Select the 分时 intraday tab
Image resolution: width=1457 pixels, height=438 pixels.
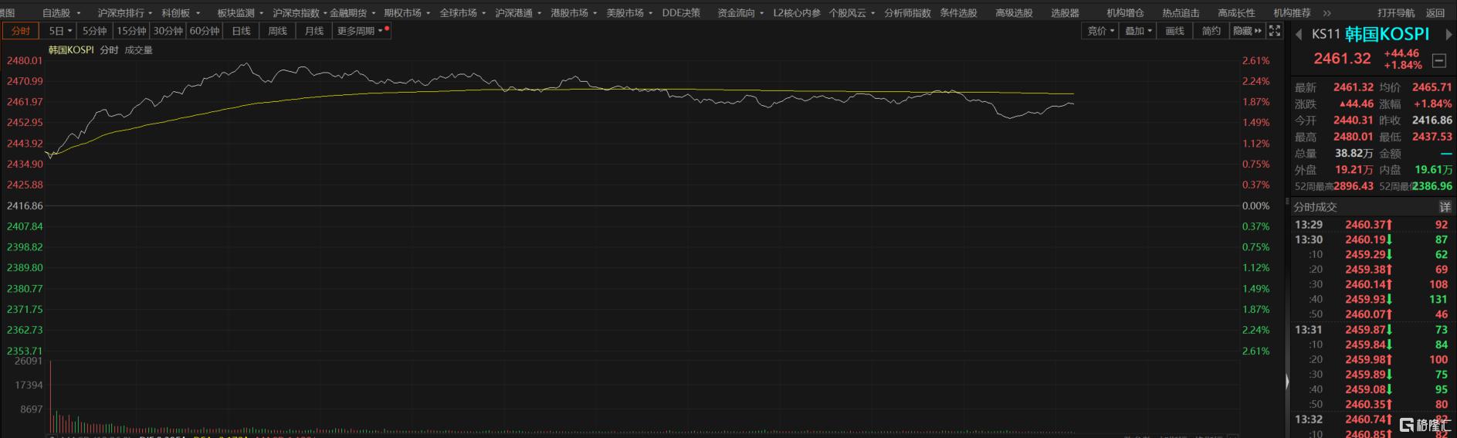pos(21,31)
